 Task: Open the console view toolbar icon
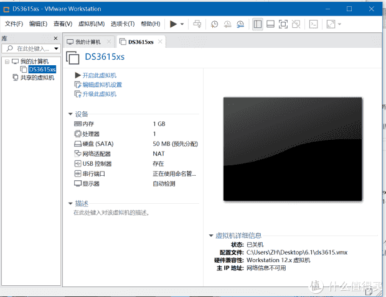tap(313, 24)
